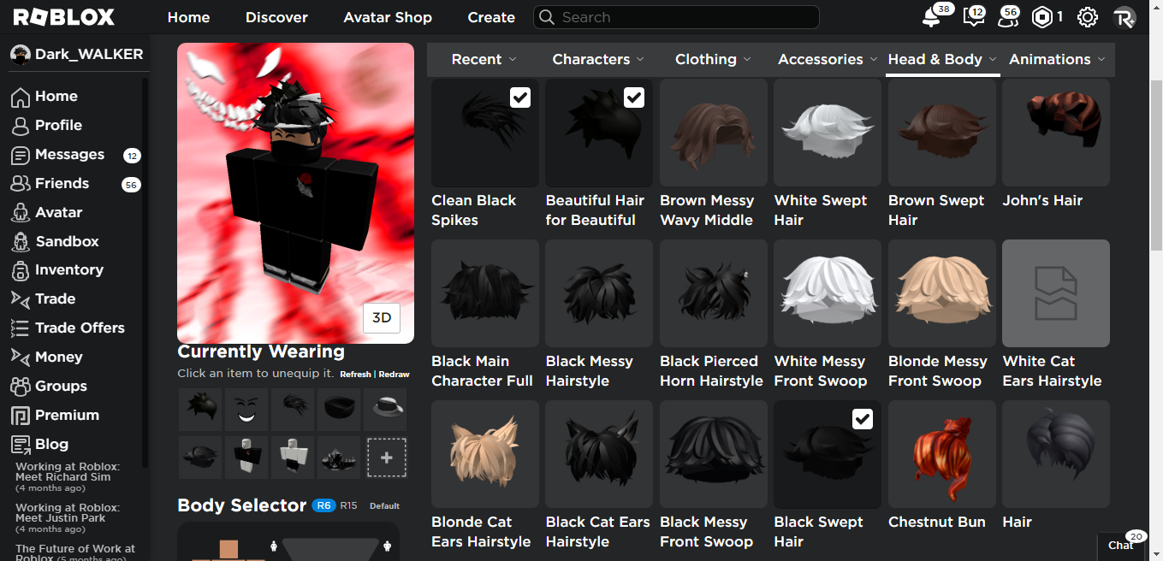Open Trade Offers via sidebar icon

pyautogui.click(x=21, y=328)
